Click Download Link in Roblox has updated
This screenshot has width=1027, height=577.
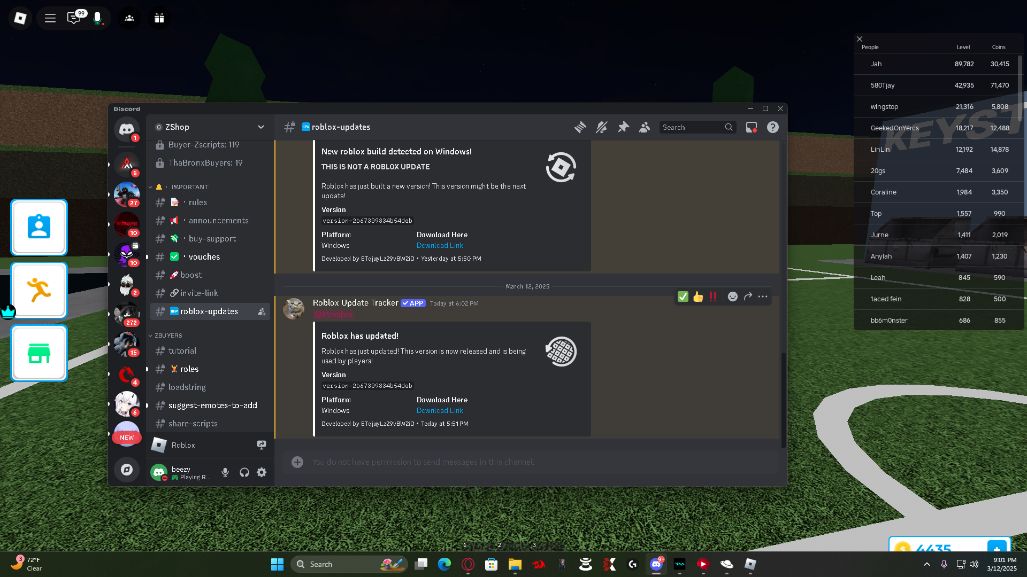coord(440,410)
